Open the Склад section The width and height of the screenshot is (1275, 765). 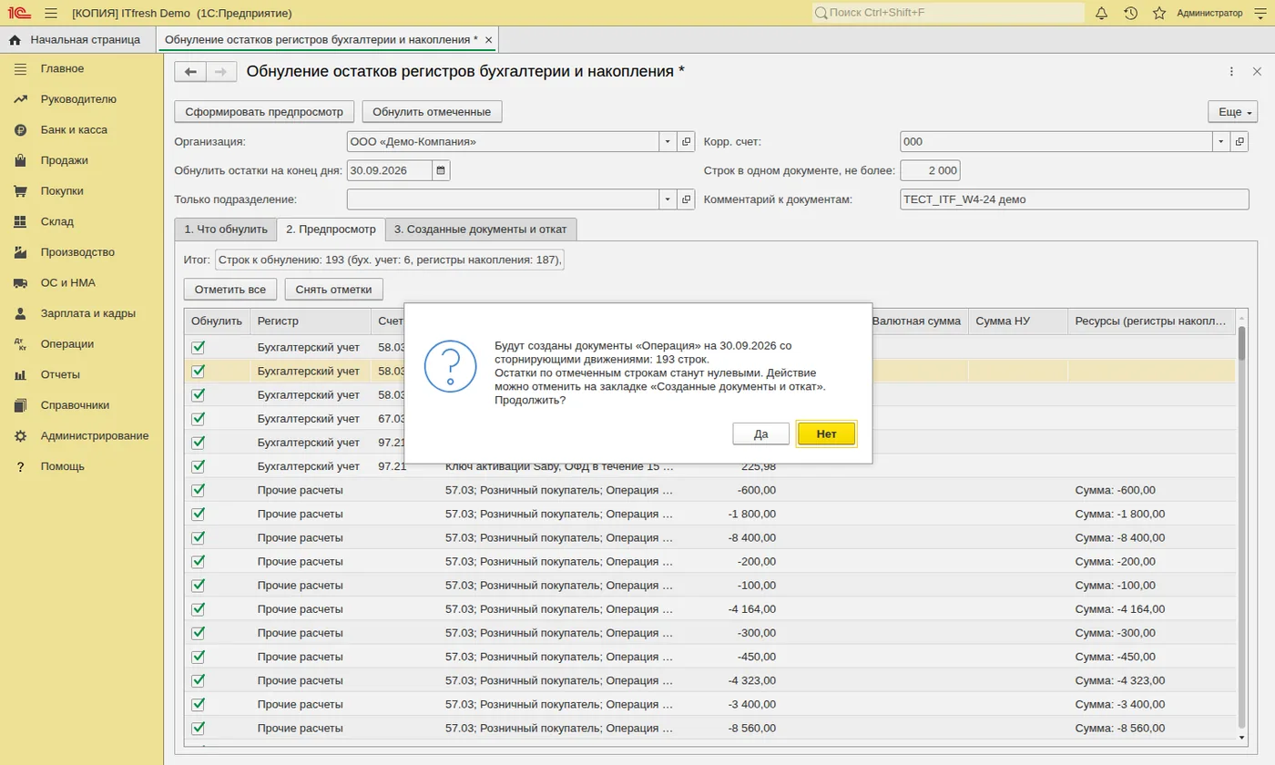pos(57,221)
